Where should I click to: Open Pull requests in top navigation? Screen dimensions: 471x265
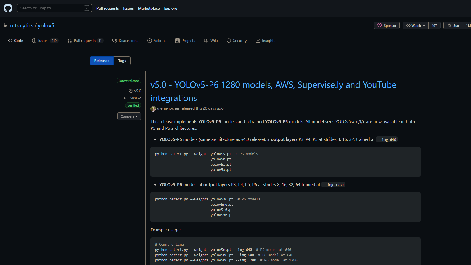click(x=107, y=8)
